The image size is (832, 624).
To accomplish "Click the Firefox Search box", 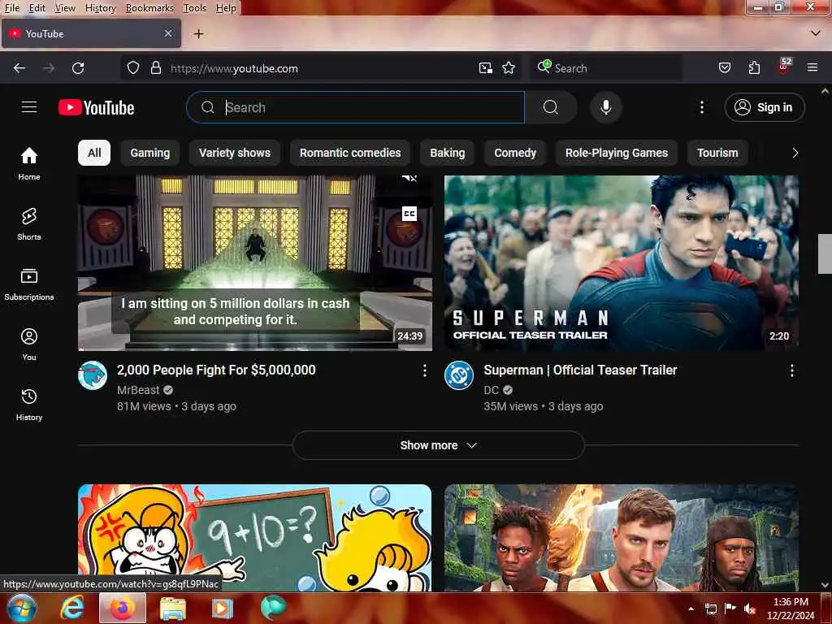I will (605, 68).
